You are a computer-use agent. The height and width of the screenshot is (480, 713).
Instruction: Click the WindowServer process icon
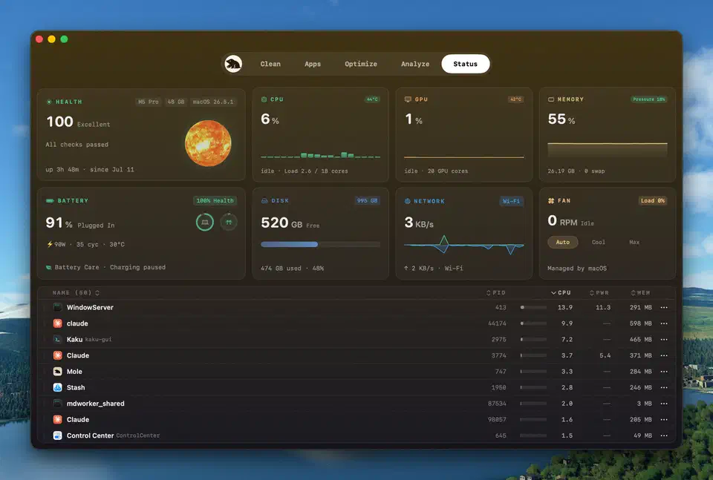point(57,307)
